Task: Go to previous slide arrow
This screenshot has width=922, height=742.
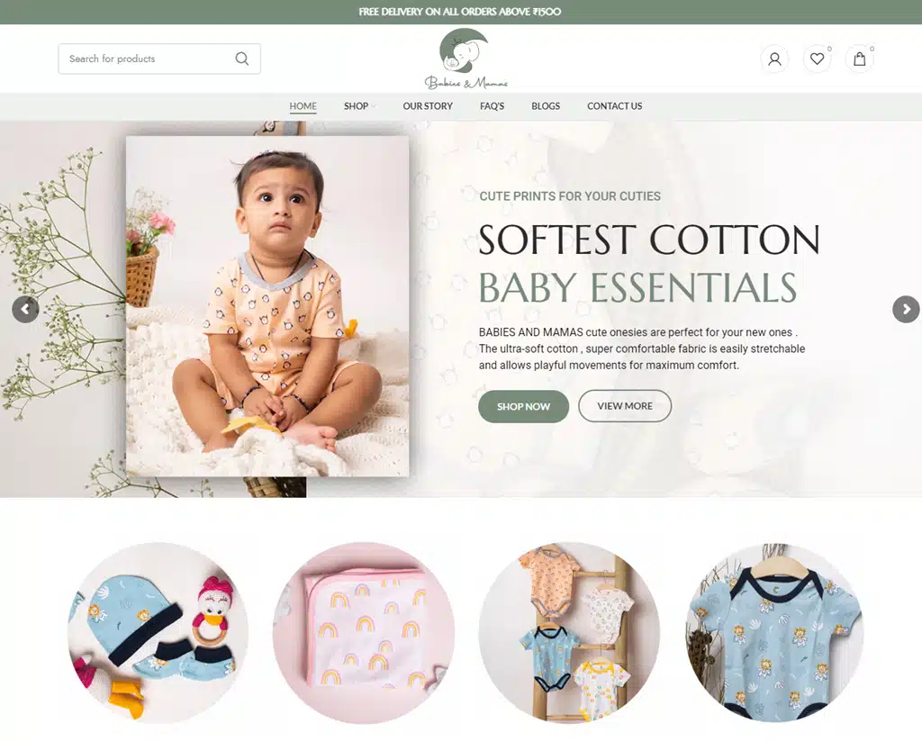Action: 25,309
